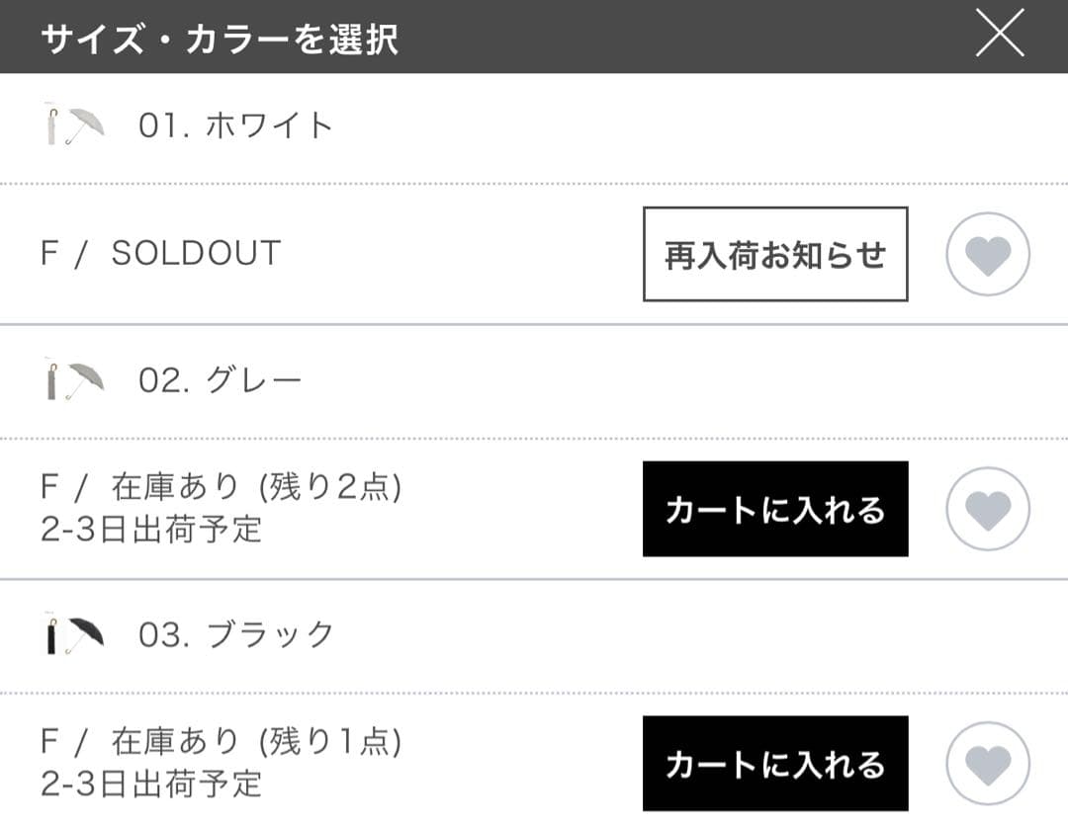Click the folded black umbrella icon
The image size is (1068, 827).
coord(51,635)
